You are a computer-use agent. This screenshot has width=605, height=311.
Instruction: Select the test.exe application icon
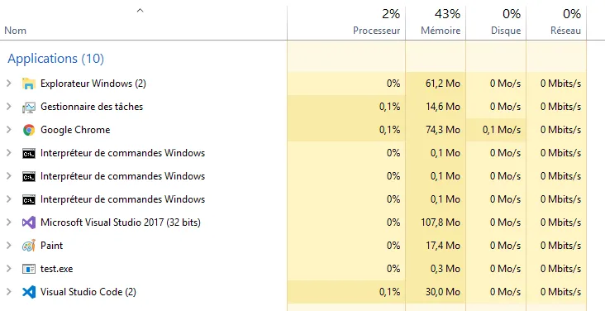tap(29, 269)
